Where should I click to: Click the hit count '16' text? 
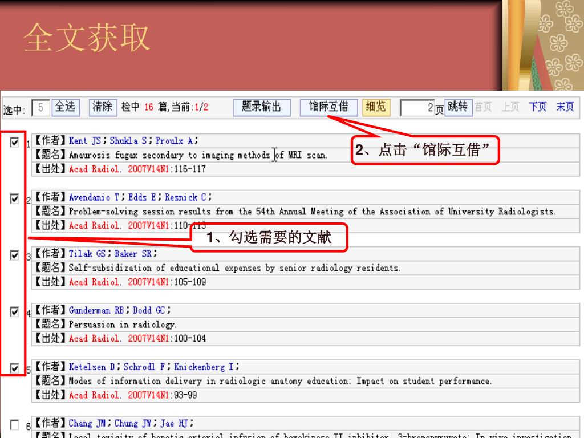[149, 108]
